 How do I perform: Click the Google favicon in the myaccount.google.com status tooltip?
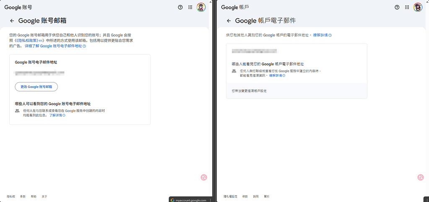coord(172,200)
